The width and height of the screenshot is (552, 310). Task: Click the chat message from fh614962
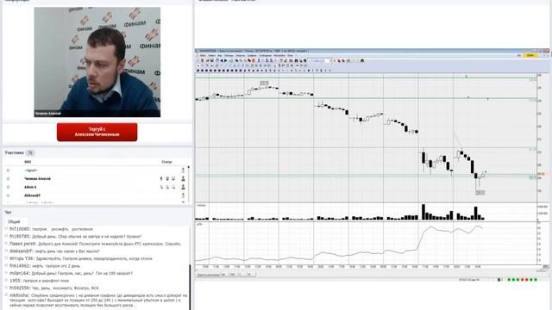tap(45, 266)
